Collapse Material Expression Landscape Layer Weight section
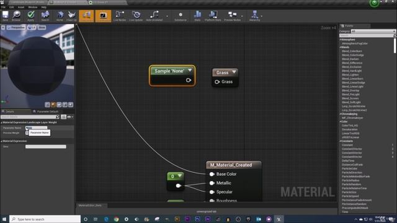397x223 pixels. click(x=1, y=123)
